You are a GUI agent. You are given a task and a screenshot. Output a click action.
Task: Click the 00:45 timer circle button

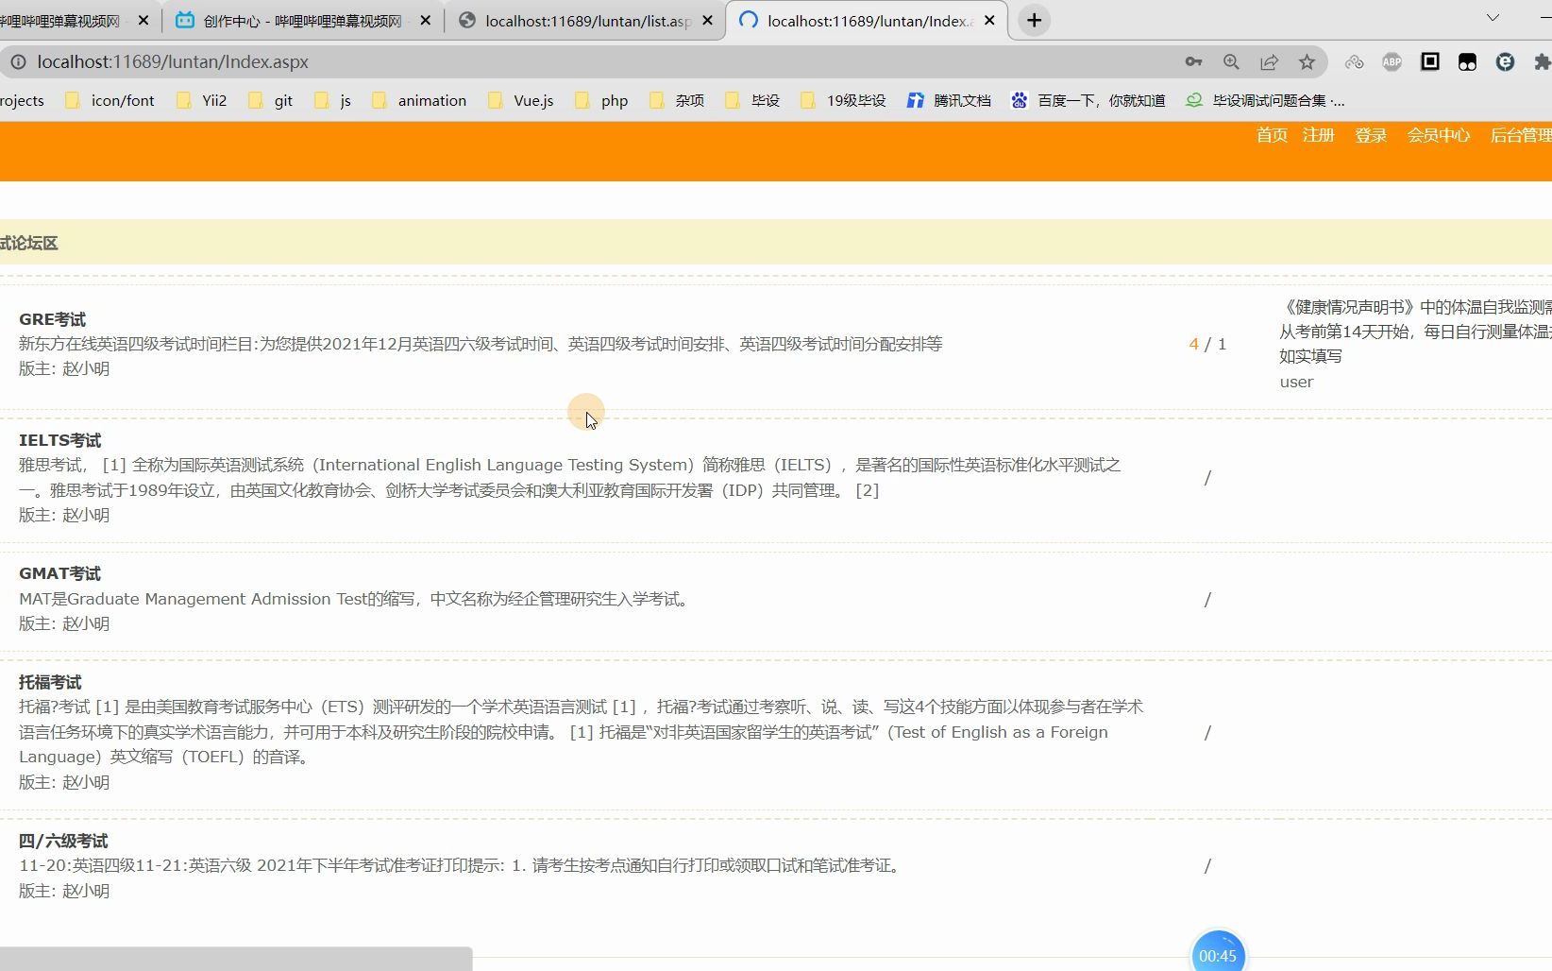tap(1218, 954)
